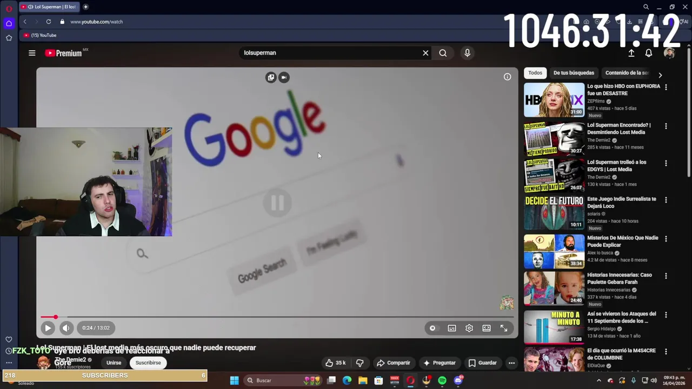Viewport: 692px width, 389px height.
Task: Click the Suscribirse button
Action: tap(148, 363)
